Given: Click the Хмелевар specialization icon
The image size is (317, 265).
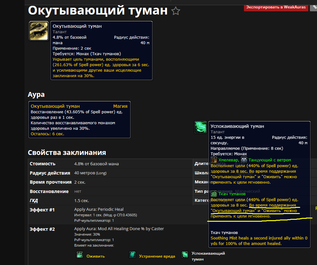Looking at the screenshot, I should [214, 160].
